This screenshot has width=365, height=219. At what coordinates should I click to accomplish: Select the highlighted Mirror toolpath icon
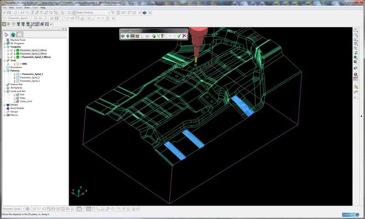133,36
